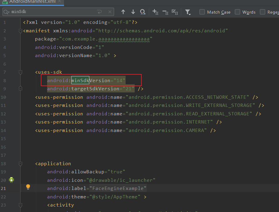Click the Find All occurrences icon
This screenshot has width=279, height=212.
143,12
